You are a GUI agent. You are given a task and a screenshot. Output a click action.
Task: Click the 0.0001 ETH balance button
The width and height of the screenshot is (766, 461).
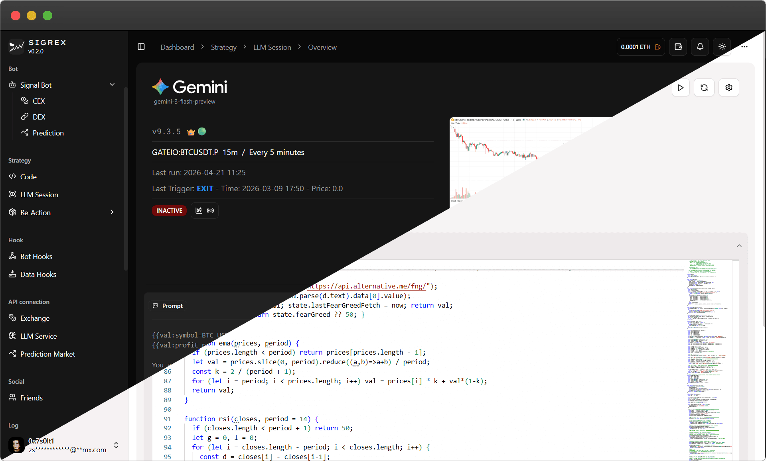click(641, 47)
